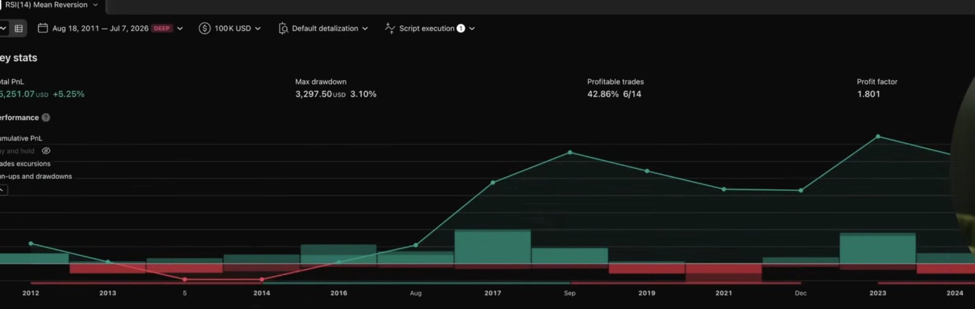Expand the 100K USD capital dropdown

click(258, 29)
